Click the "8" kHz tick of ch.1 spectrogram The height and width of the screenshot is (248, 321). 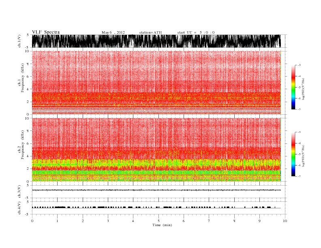tap(28, 64)
